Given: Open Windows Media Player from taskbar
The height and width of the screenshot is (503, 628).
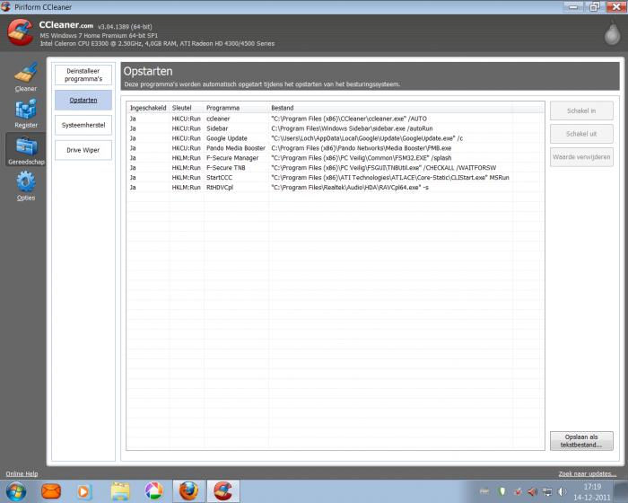Looking at the screenshot, I should tap(83, 491).
